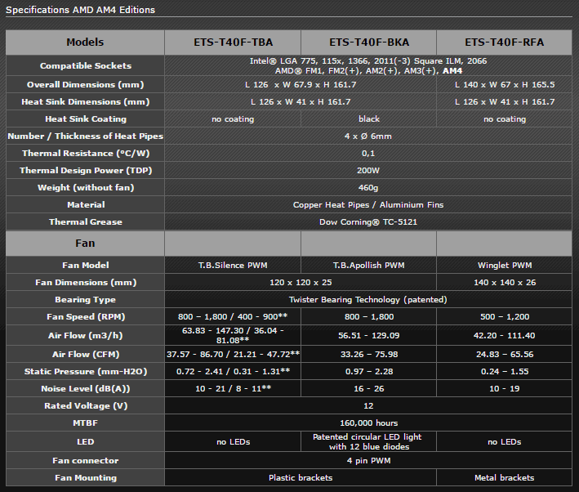Click the 140 x 140 x 26 fan dimensions
The height and width of the screenshot is (492, 579).
pyautogui.click(x=505, y=282)
